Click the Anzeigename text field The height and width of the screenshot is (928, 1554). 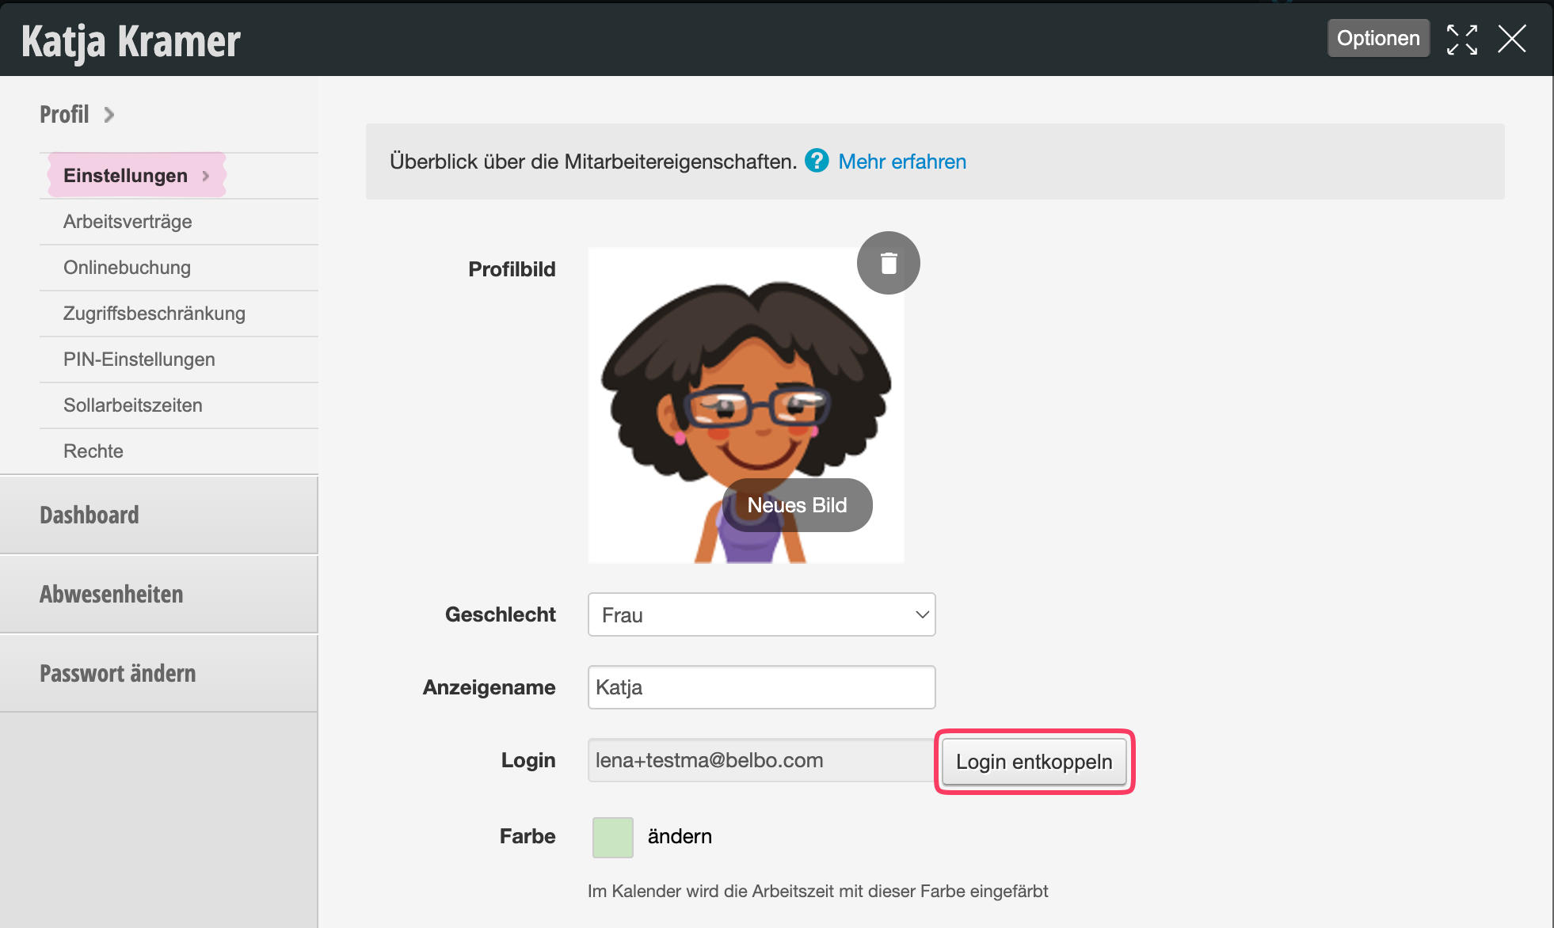coord(761,687)
